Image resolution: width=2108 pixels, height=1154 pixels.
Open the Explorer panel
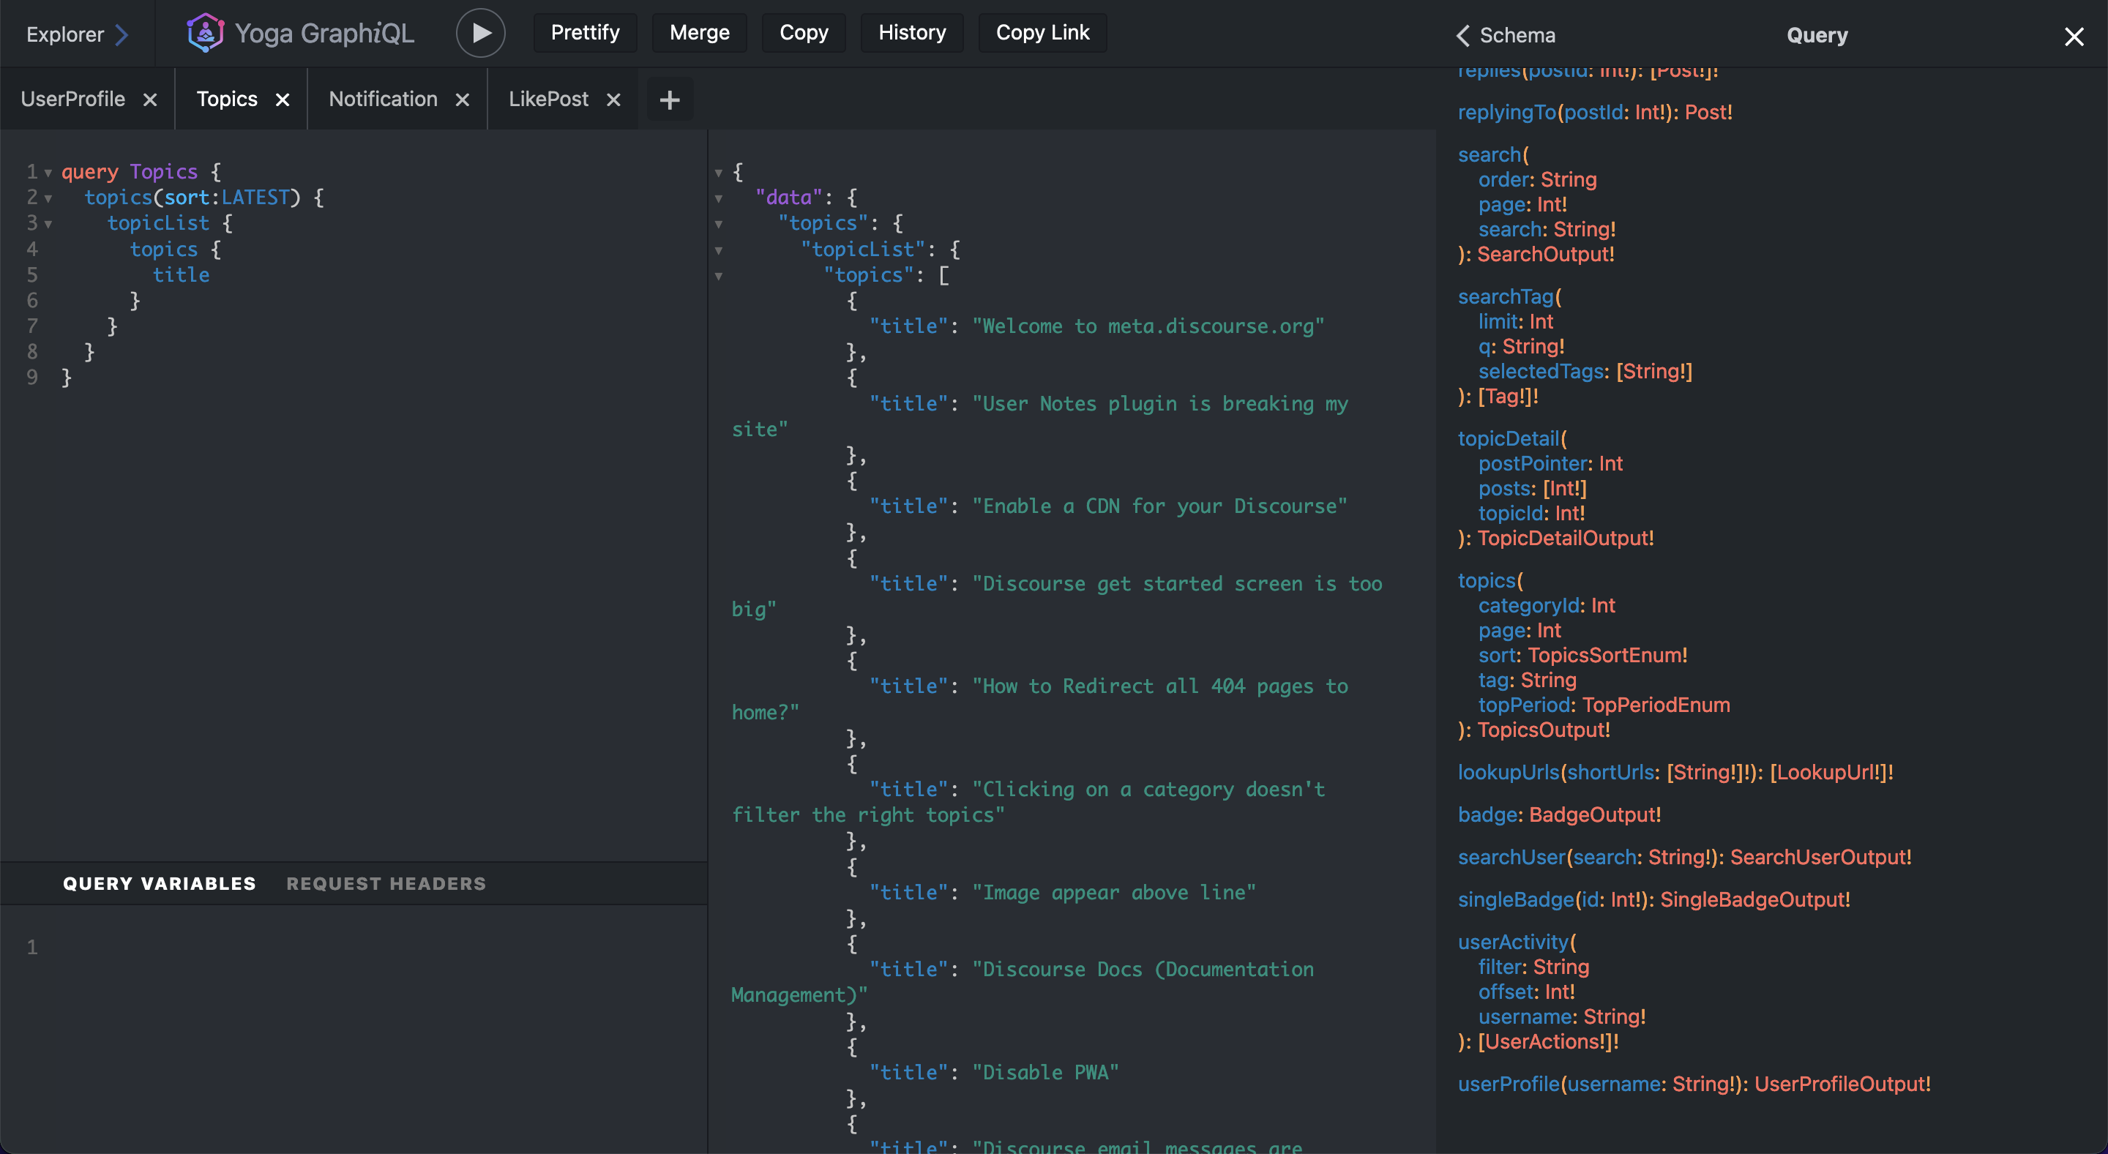pos(77,34)
